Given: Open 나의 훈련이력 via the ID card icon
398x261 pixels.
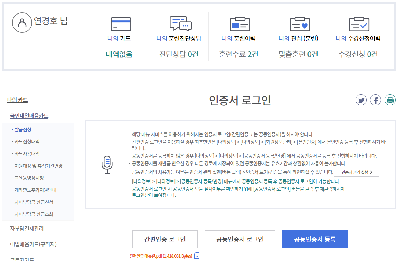Looking at the screenshot, I should (x=239, y=24).
